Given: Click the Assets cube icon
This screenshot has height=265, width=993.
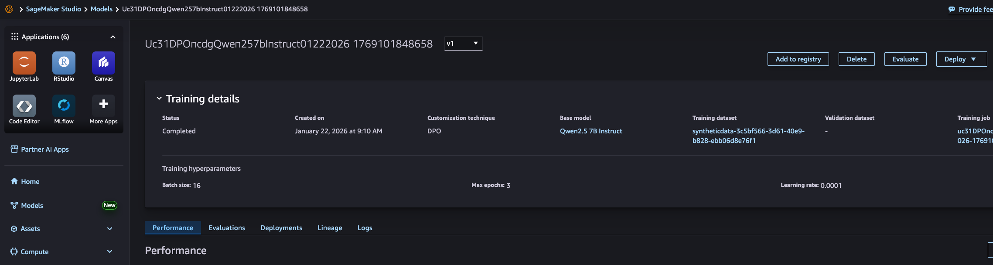Looking at the screenshot, I should (14, 229).
